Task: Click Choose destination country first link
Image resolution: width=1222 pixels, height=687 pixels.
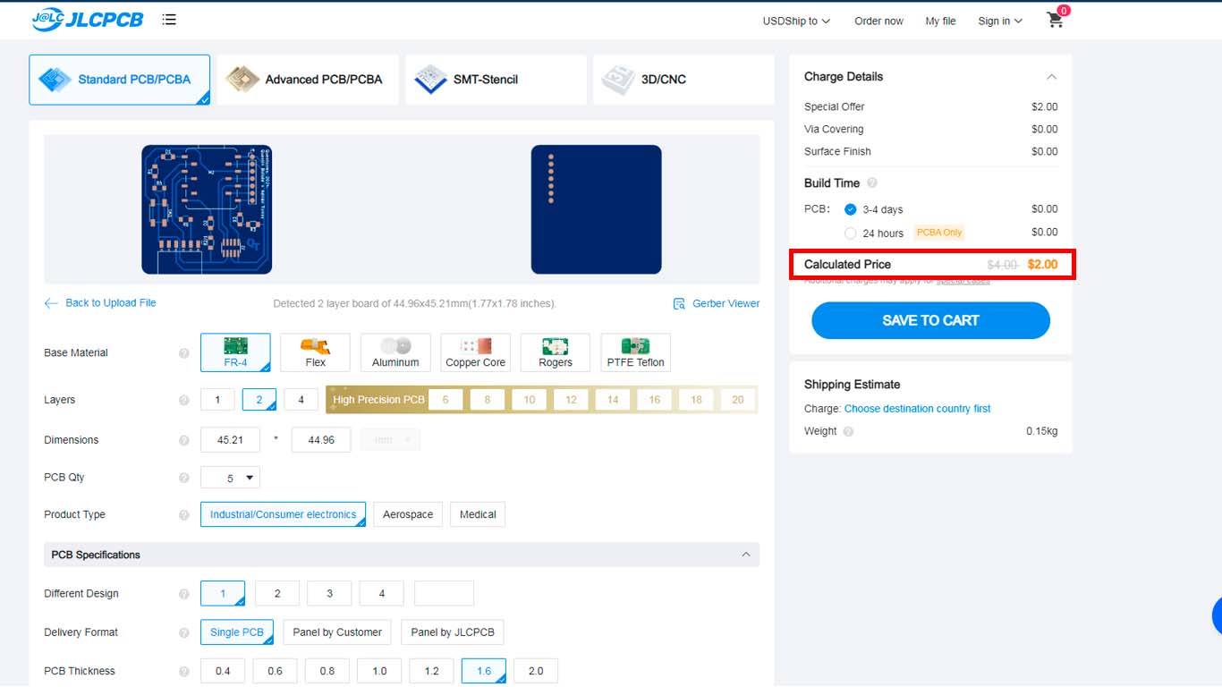Action: pos(918,409)
